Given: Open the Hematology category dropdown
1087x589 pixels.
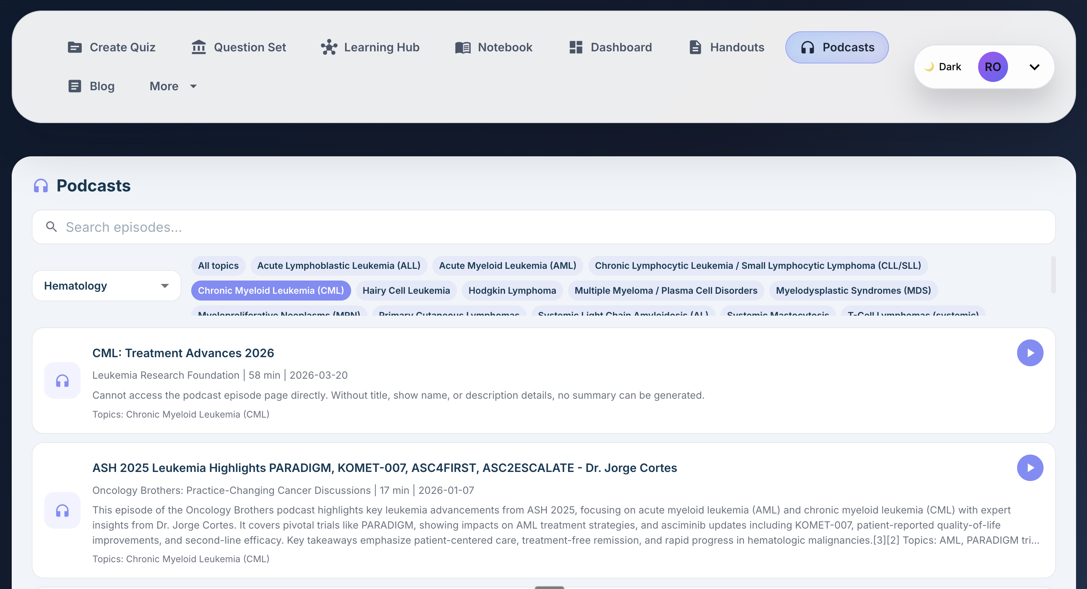Looking at the screenshot, I should (106, 285).
